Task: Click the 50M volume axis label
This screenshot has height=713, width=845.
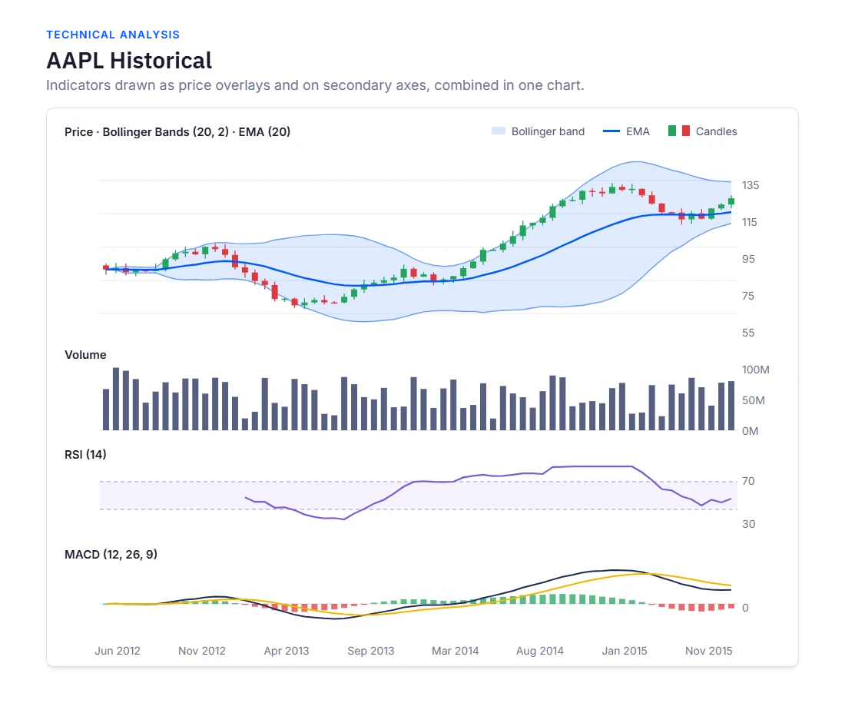Action: [x=754, y=400]
